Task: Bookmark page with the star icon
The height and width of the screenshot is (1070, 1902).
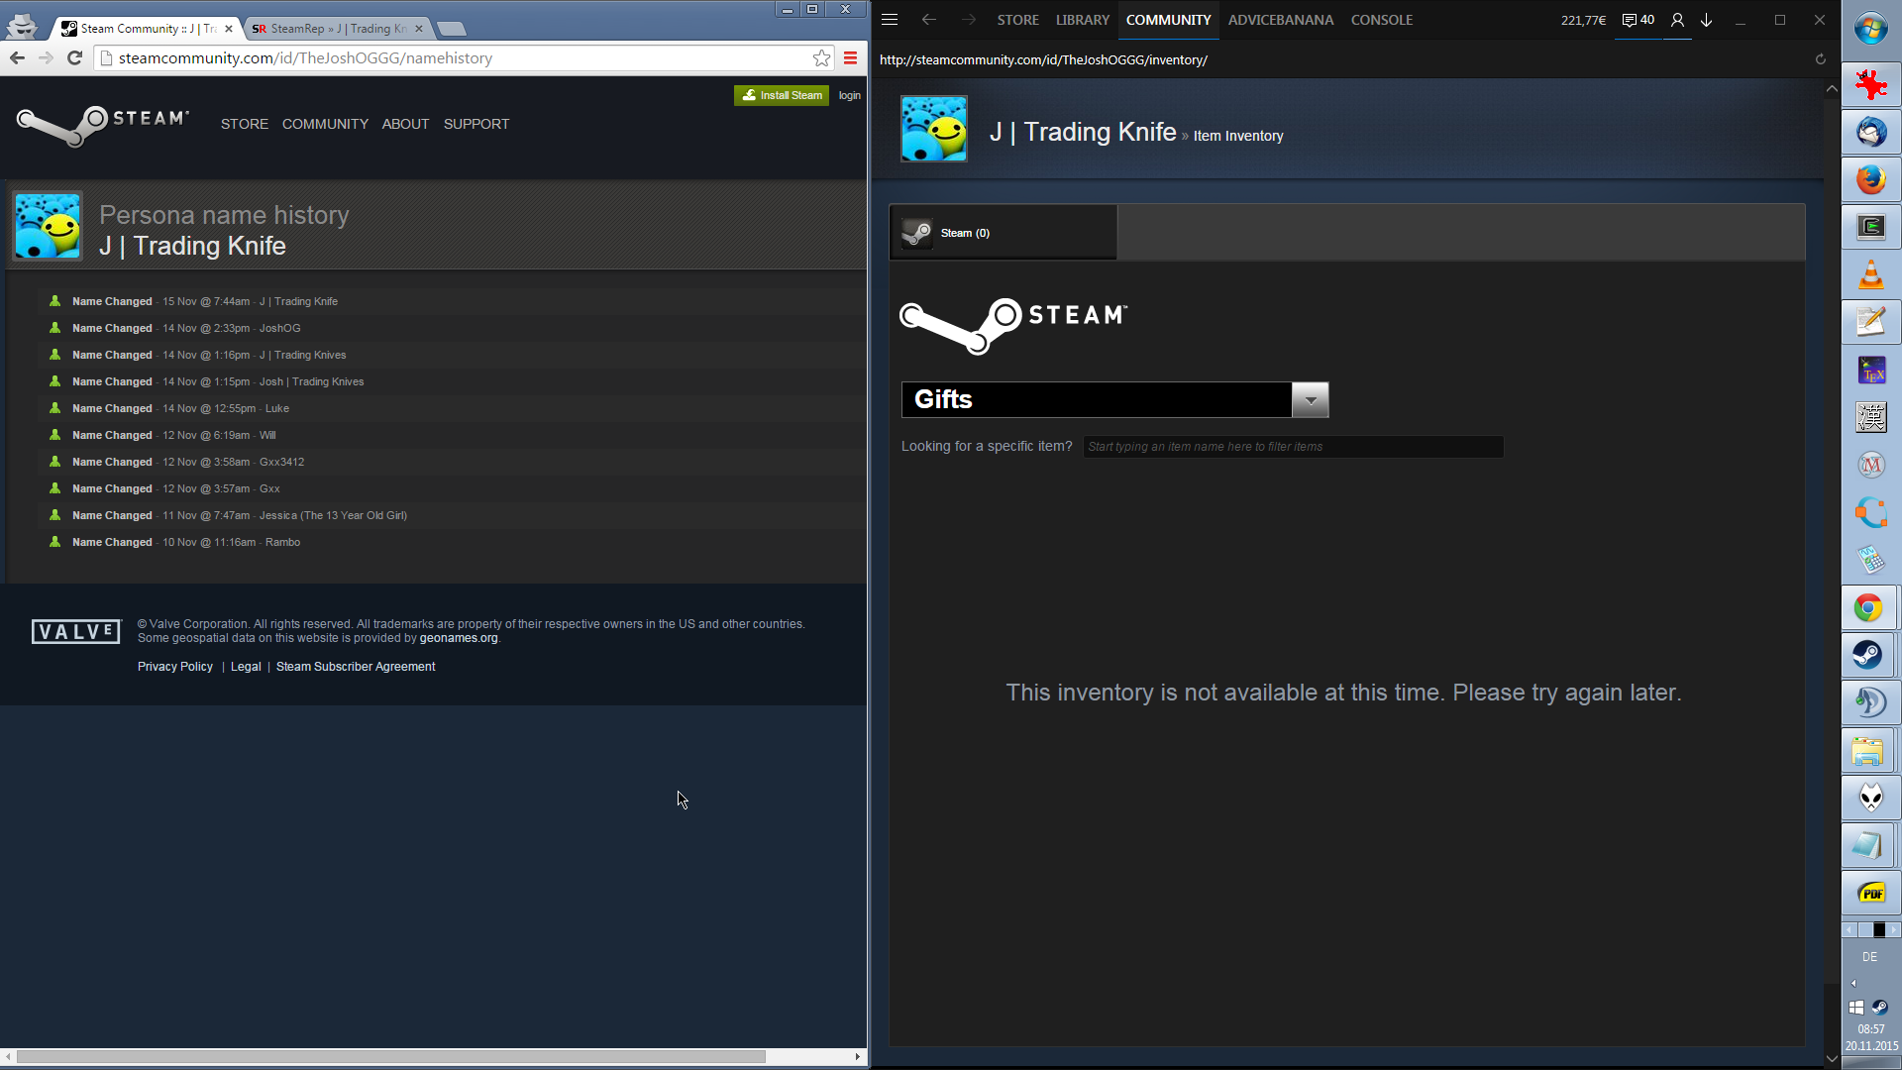Action: 821,58
